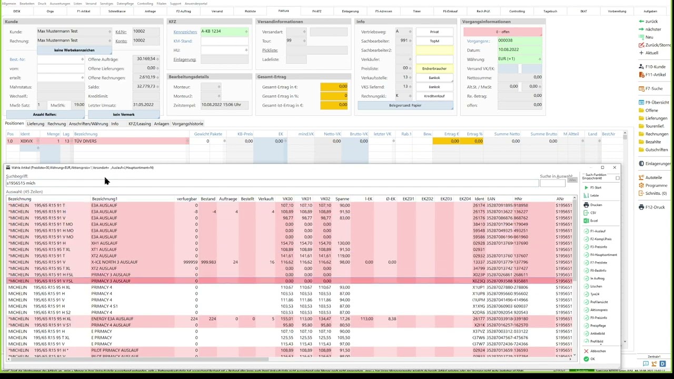The image size is (674, 379).
Task: Open the Anschriften/Währung sub-tab
Action: tap(88, 124)
